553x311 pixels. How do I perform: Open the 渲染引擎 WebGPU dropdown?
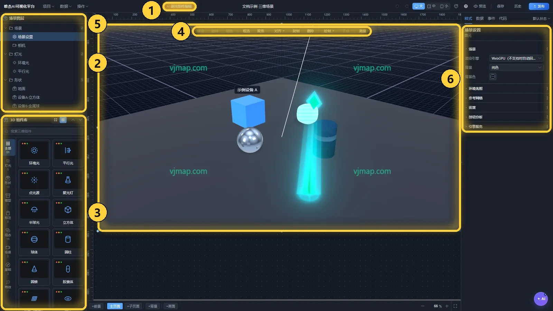(x=516, y=58)
